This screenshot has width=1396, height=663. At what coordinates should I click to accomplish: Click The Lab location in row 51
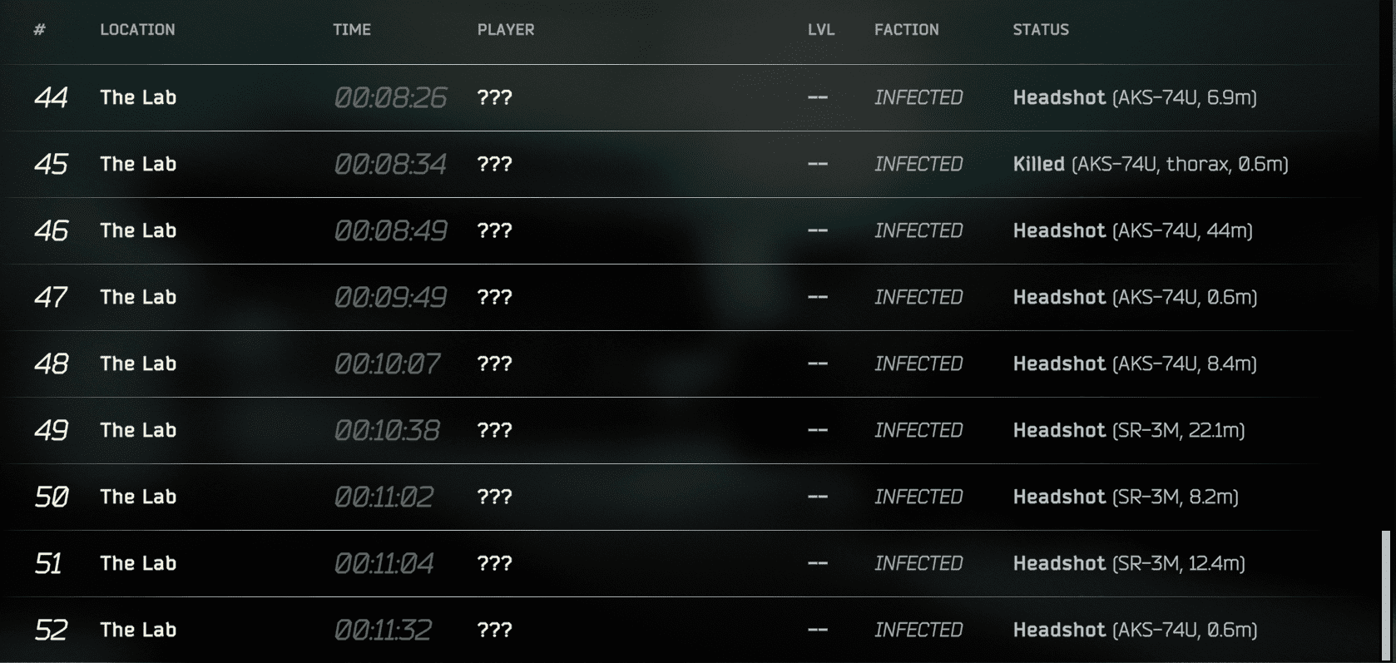click(x=138, y=563)
